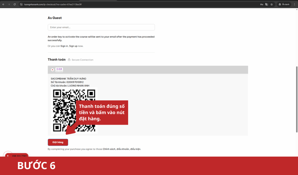The image size is (298, 175).
Task: Go back using browser back arrow
Action: click(x=3, y=4)
